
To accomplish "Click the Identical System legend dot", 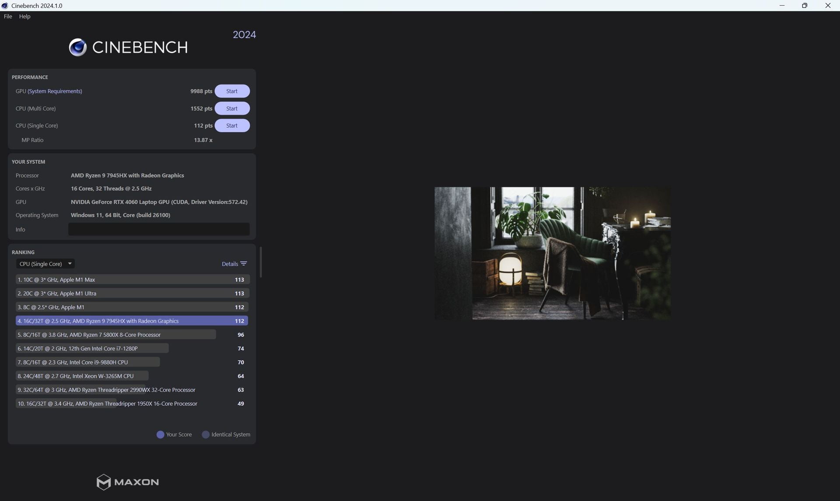I will (x=206, y=435).
